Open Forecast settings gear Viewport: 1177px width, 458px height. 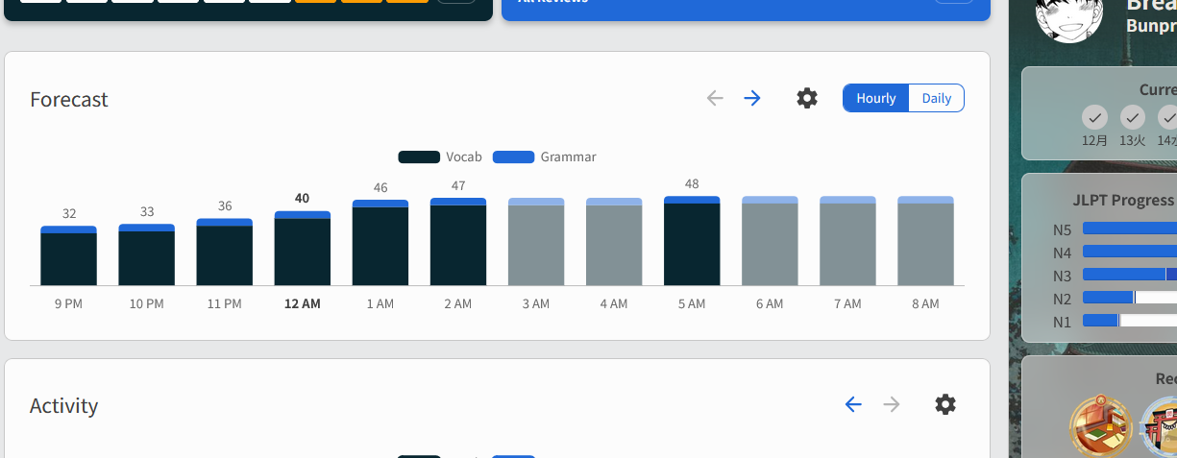point(807,98)
